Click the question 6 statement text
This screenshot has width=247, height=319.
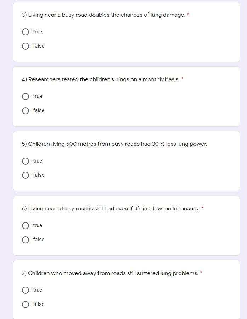click(111, 209)
